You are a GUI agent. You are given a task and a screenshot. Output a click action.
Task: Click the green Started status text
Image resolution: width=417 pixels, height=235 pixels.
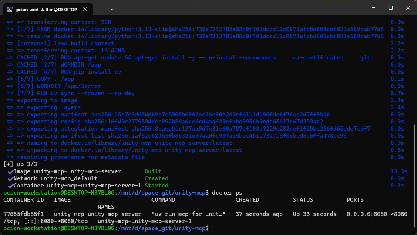(156, 186)
